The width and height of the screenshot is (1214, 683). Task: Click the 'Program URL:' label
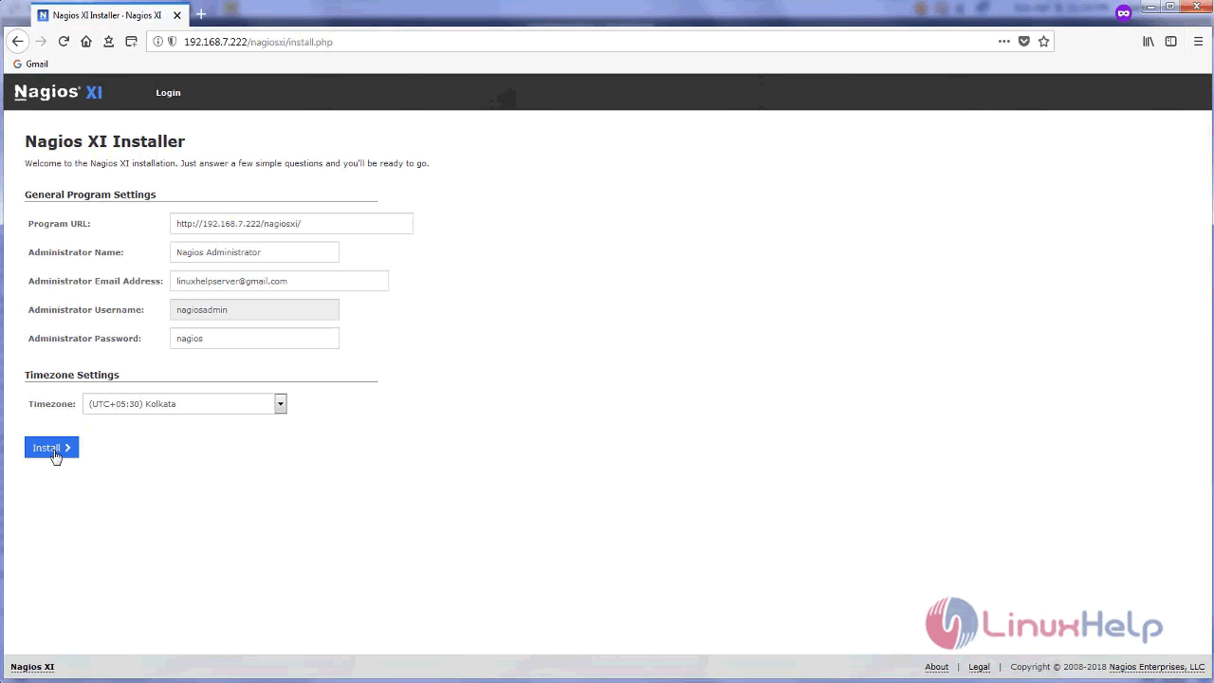(60, 224)
